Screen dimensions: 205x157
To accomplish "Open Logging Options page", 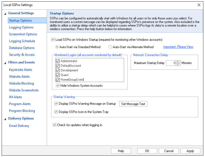I will click(21, 27).
